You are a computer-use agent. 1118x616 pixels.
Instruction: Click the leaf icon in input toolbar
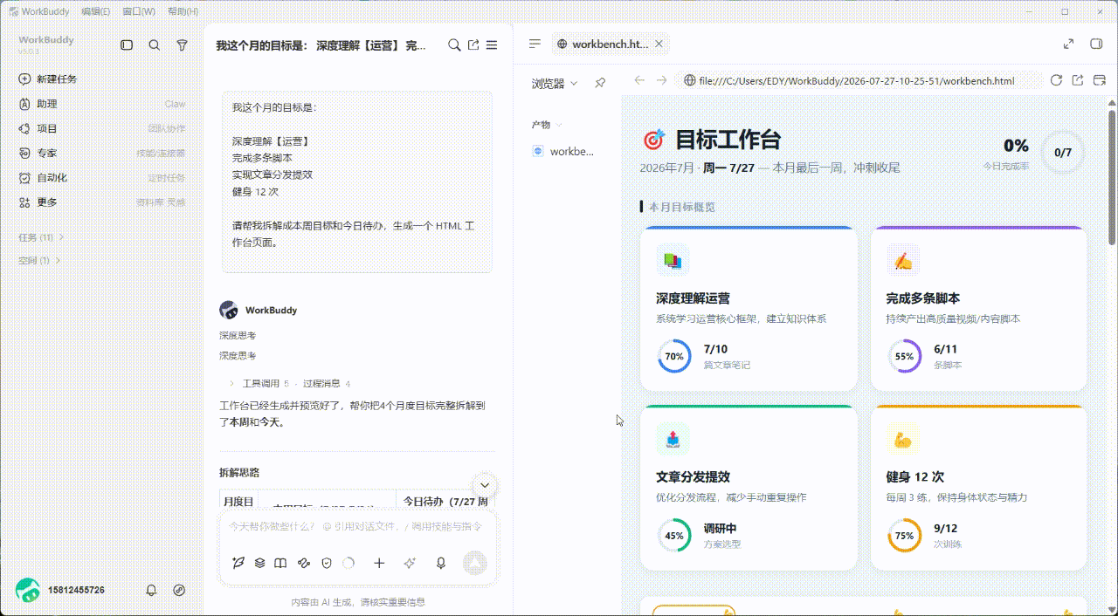(238, 564)
